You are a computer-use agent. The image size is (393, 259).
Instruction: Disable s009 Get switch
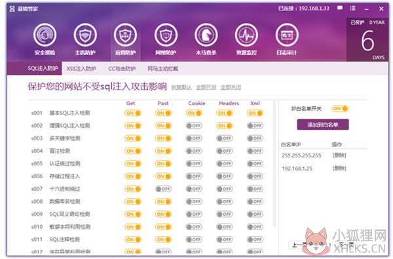tap(133, 214)
